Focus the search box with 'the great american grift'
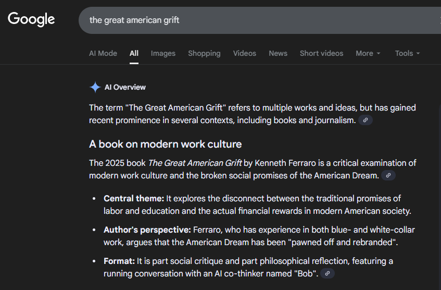Image resolution: width=441 pixels, height=290 pixels. pyautogui.click(x=260, y=20)
